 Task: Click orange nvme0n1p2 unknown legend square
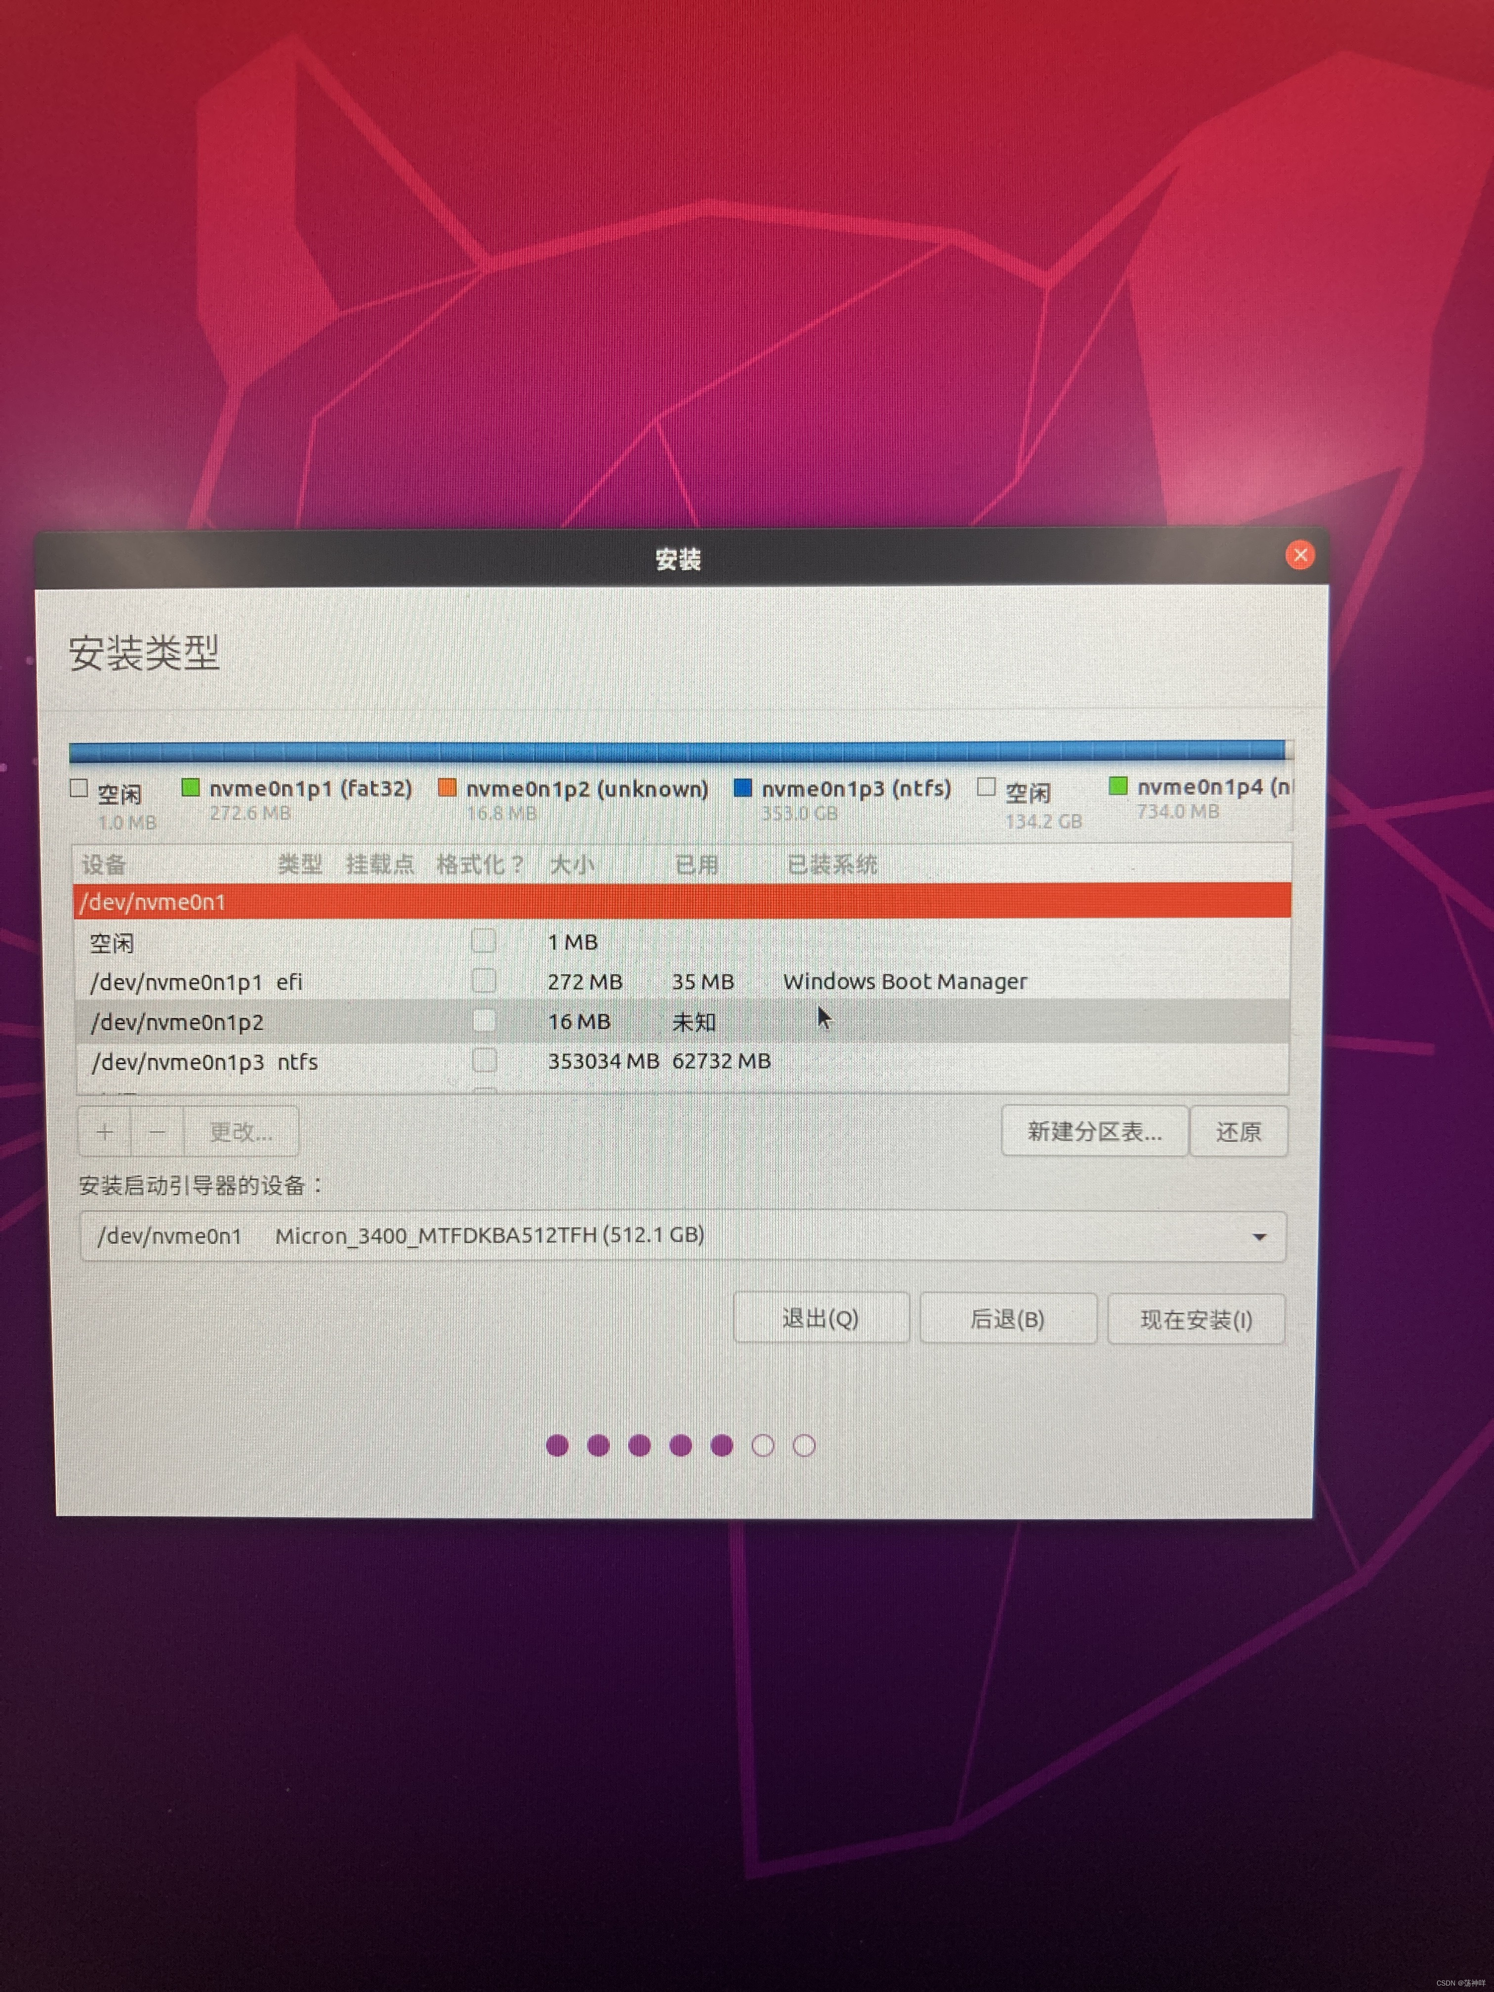(447, 788)
